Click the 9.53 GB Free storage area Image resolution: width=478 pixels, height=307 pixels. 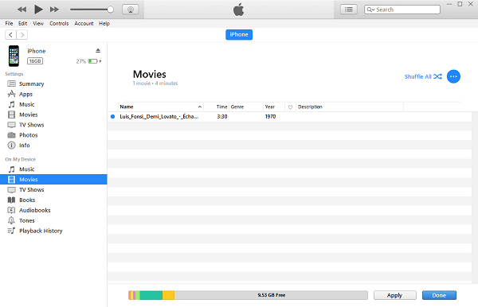271,295
